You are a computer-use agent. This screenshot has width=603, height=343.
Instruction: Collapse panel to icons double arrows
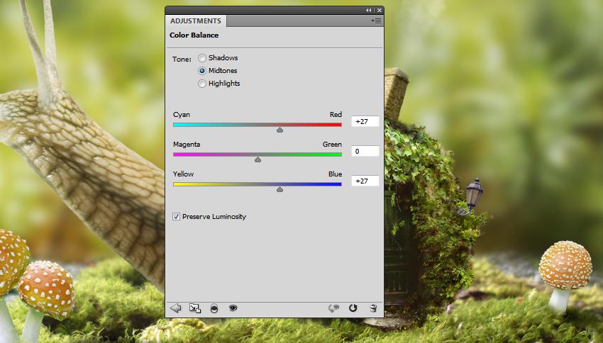click(368, 11)
